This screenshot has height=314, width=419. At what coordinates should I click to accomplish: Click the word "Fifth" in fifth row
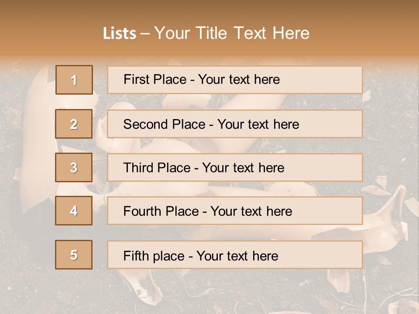[x=135, y=256]
